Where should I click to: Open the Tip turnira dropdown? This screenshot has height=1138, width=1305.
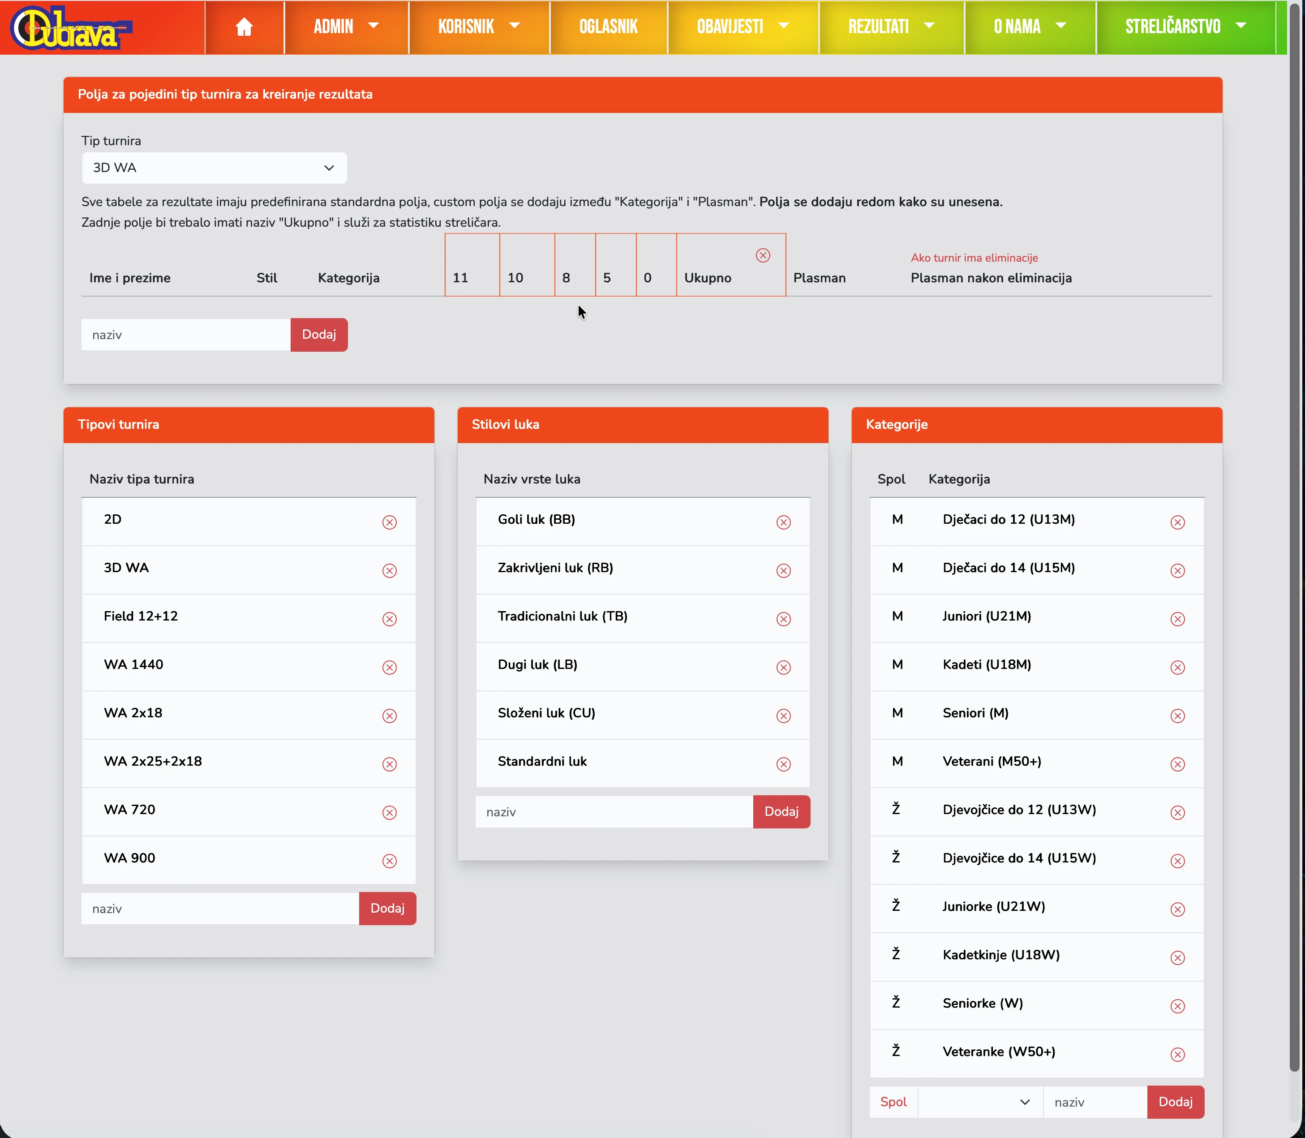pos(214,168)
